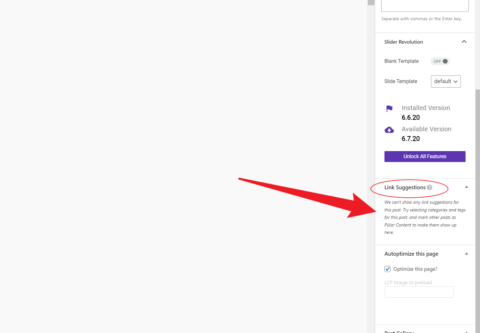This screenshot has height=333, width=480.
Task: Click the Autoptimize this page heading
Action: click(411, 254)
